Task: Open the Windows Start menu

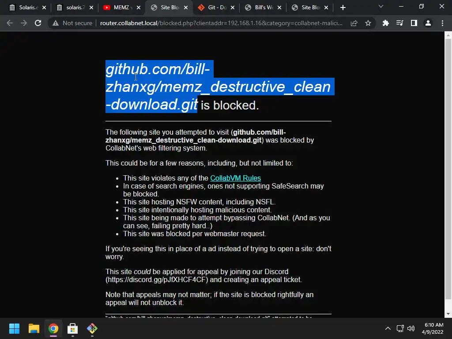Action: click(14, 328)
